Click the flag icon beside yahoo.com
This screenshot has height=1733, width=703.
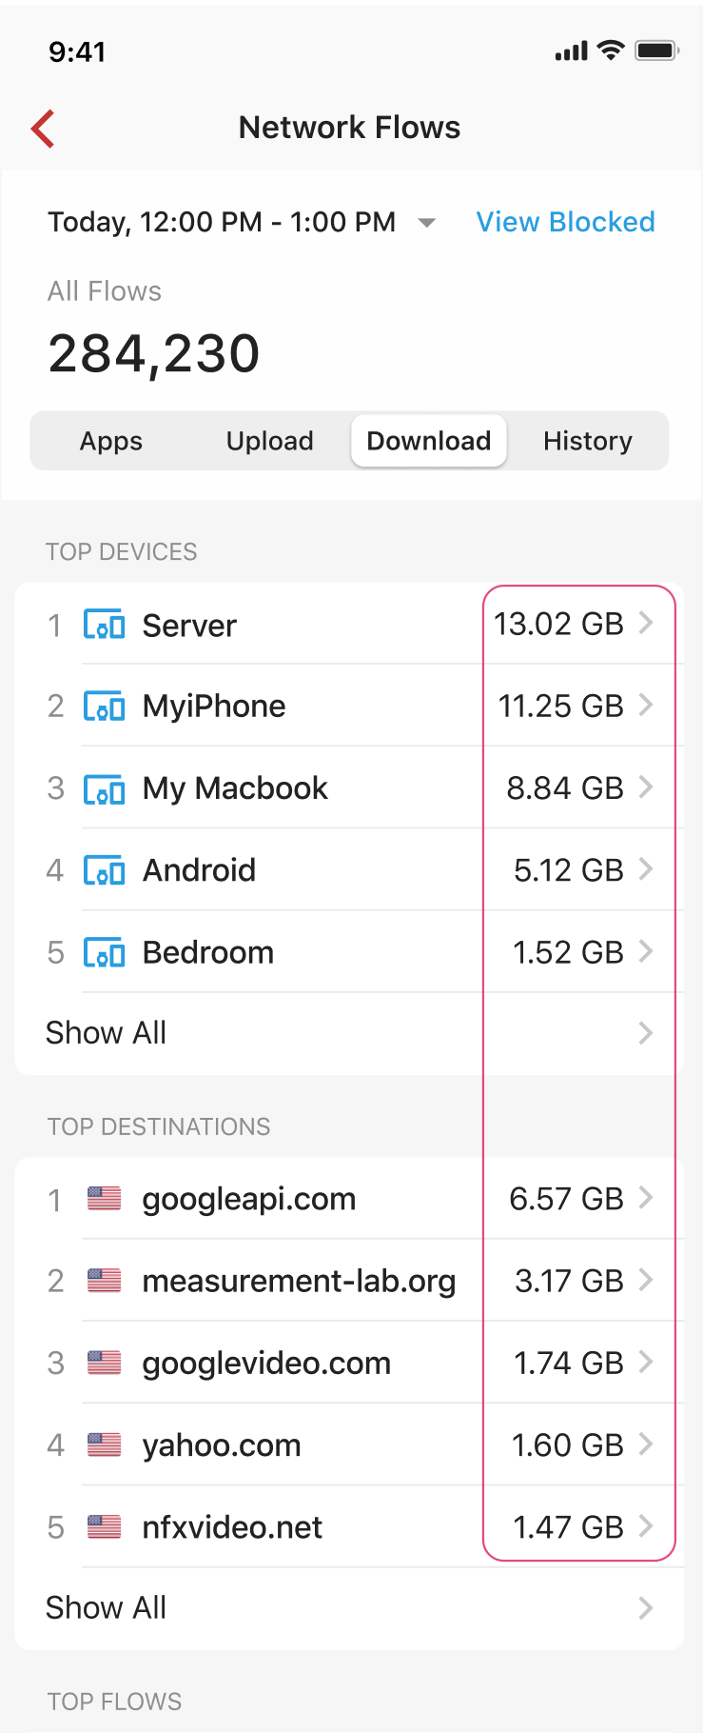104,1444
